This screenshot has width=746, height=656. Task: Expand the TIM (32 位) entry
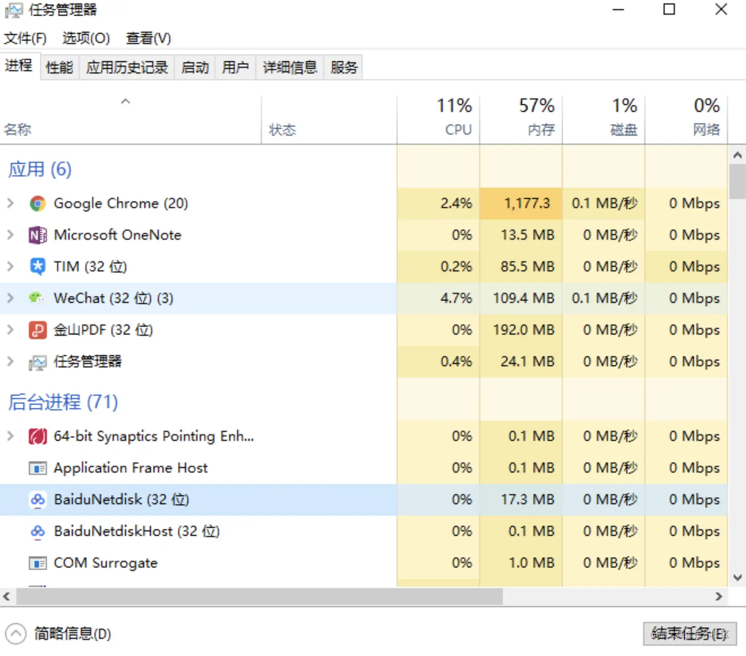click(10, 266)
